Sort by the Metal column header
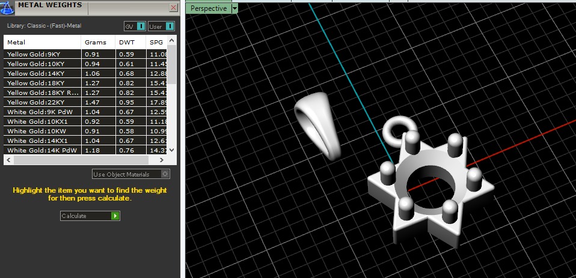The height and width of the screenshot is (278, 576). (42, 42)
